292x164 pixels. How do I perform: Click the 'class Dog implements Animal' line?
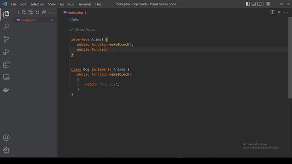click(100, 69)
